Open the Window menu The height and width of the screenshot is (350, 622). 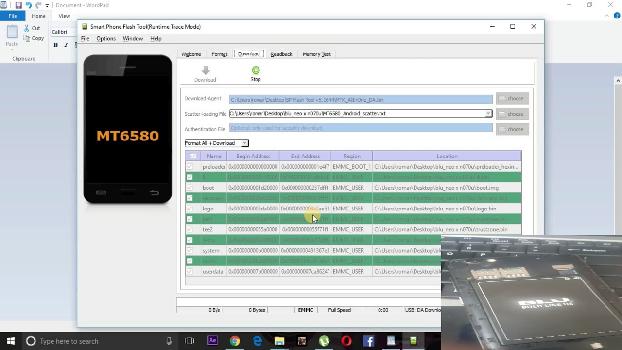[x=133, y=39]
